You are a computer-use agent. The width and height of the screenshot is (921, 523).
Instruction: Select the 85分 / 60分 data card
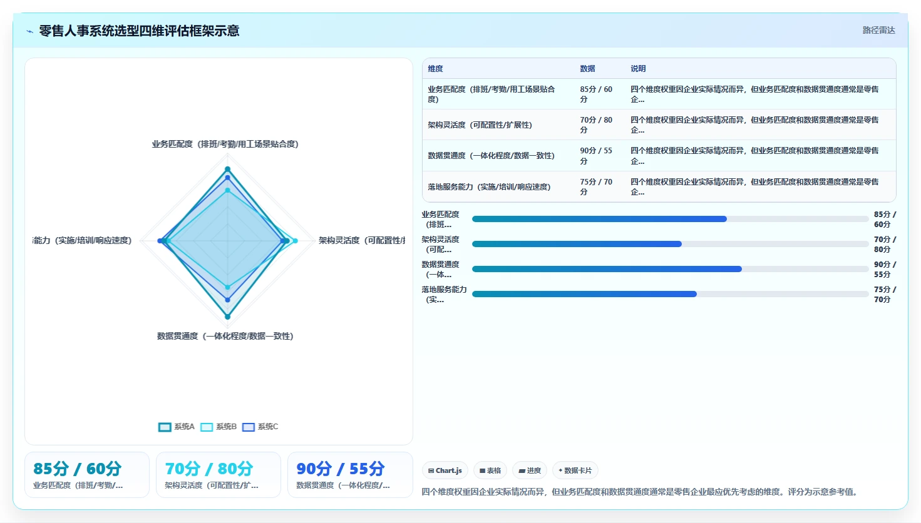pos(87,475)
